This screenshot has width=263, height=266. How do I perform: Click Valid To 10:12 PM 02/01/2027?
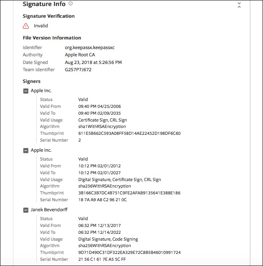pos(100,173)
